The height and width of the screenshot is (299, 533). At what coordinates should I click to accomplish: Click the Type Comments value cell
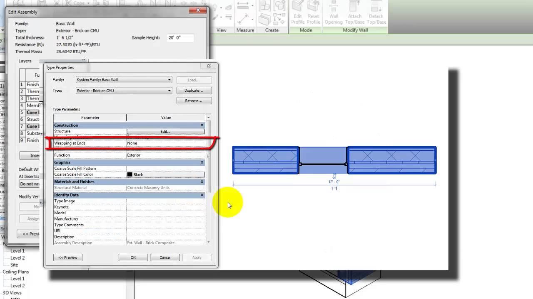coord(166,225)
